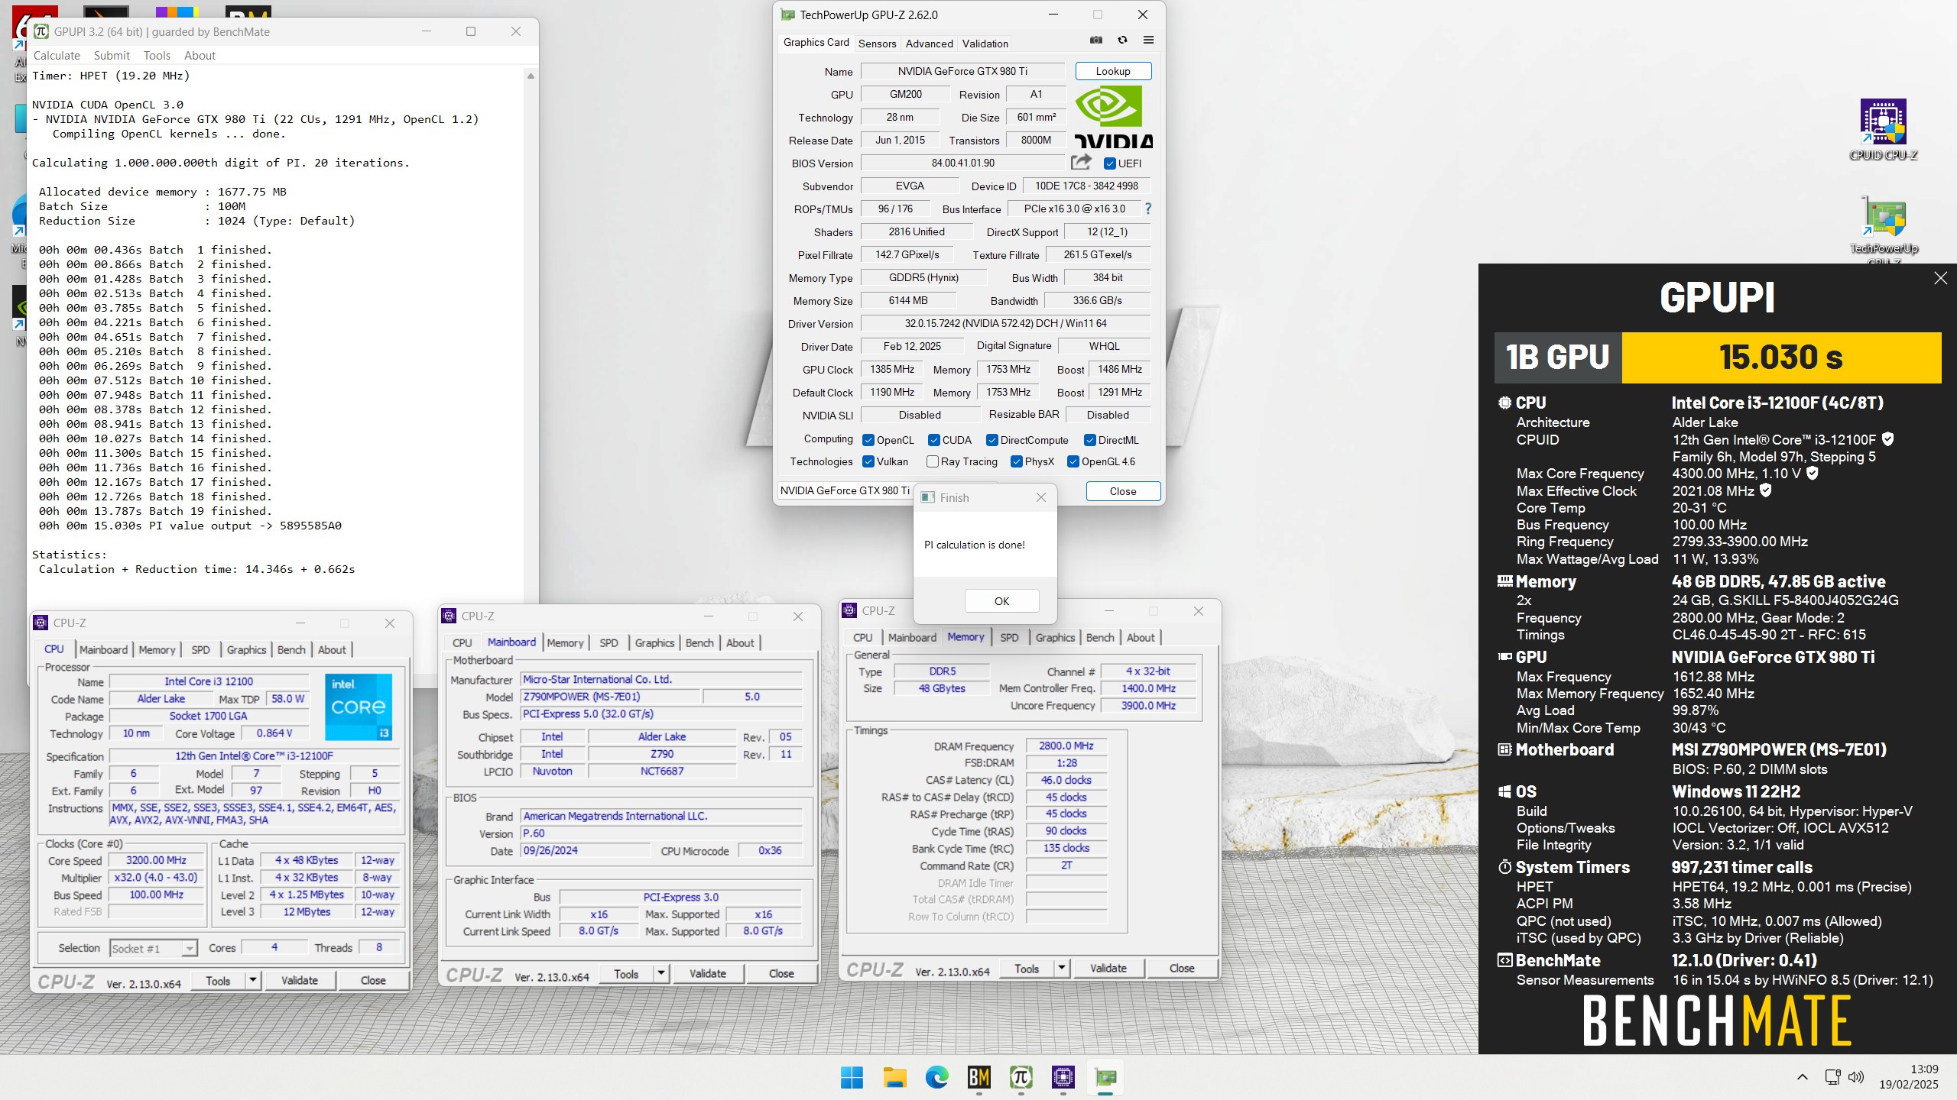Click the GPUPI taskbar icon
Viewport: 1957px width, 1100px height.
[1021, 1077]
